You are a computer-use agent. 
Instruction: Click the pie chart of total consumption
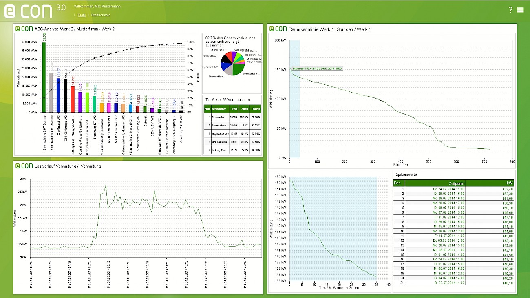233,63
